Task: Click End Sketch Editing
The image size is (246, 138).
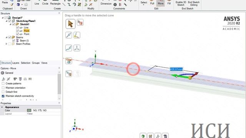Action: 194,3
